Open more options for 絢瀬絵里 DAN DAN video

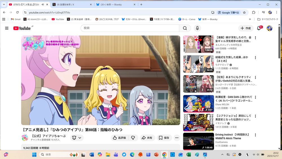tap(255, 97)
